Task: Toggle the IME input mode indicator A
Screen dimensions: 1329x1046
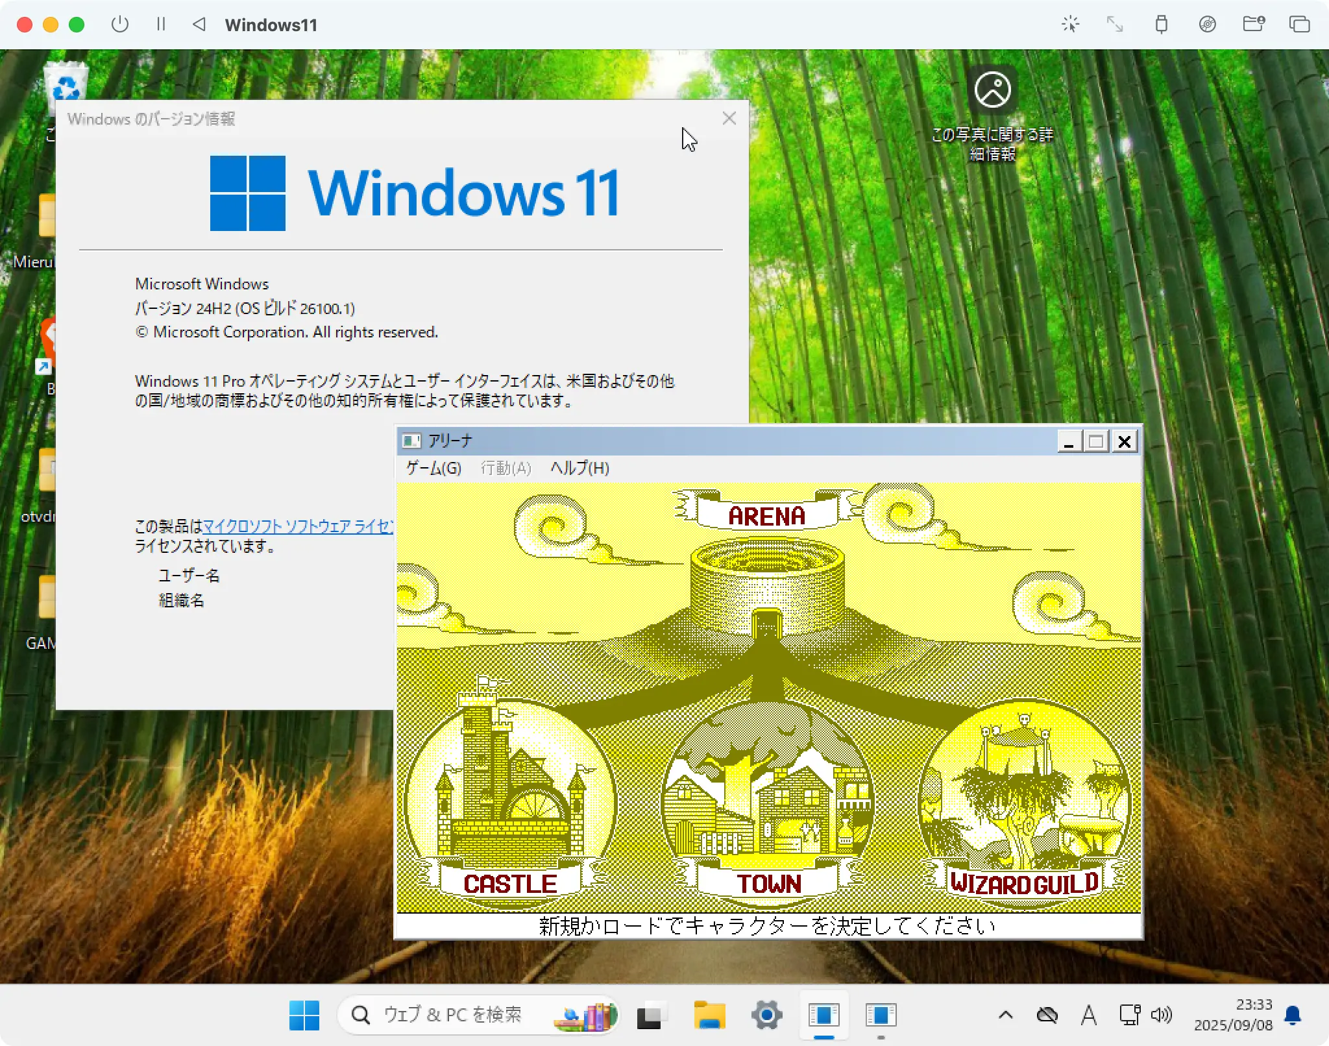Action: coord(1088,1015)
